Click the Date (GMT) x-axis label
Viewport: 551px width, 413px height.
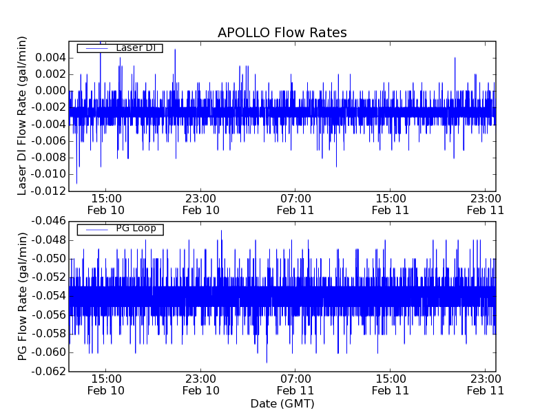coord(282,403)
